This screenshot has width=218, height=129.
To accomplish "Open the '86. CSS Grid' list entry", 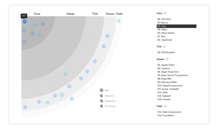I will pyautogui.click(x=164, y=19).
